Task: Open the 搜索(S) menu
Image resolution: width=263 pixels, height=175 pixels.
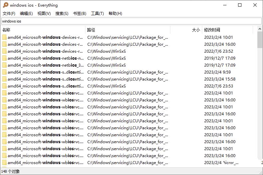Action: pyautogui.click(x=62, y=14)
